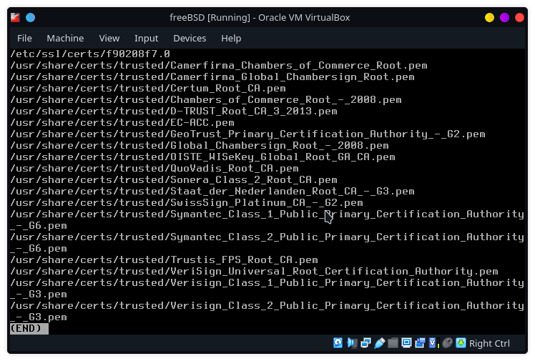
Task: Close the VirtualBox window with red button
Action: tap(519, 17)
